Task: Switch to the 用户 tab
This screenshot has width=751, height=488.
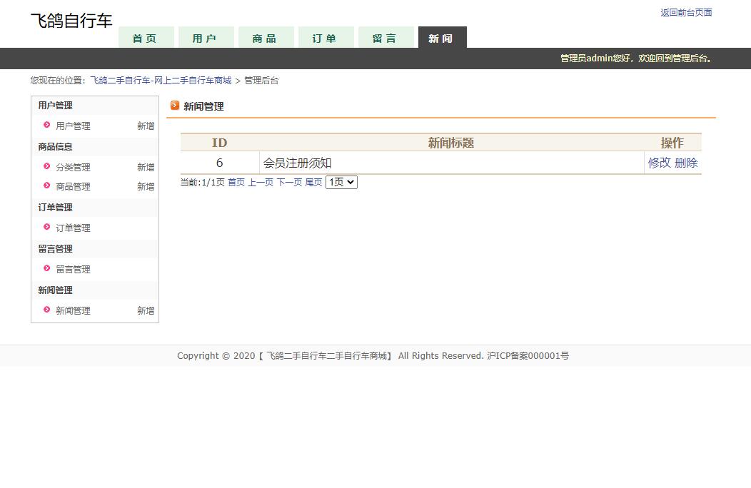Action: 206,38
